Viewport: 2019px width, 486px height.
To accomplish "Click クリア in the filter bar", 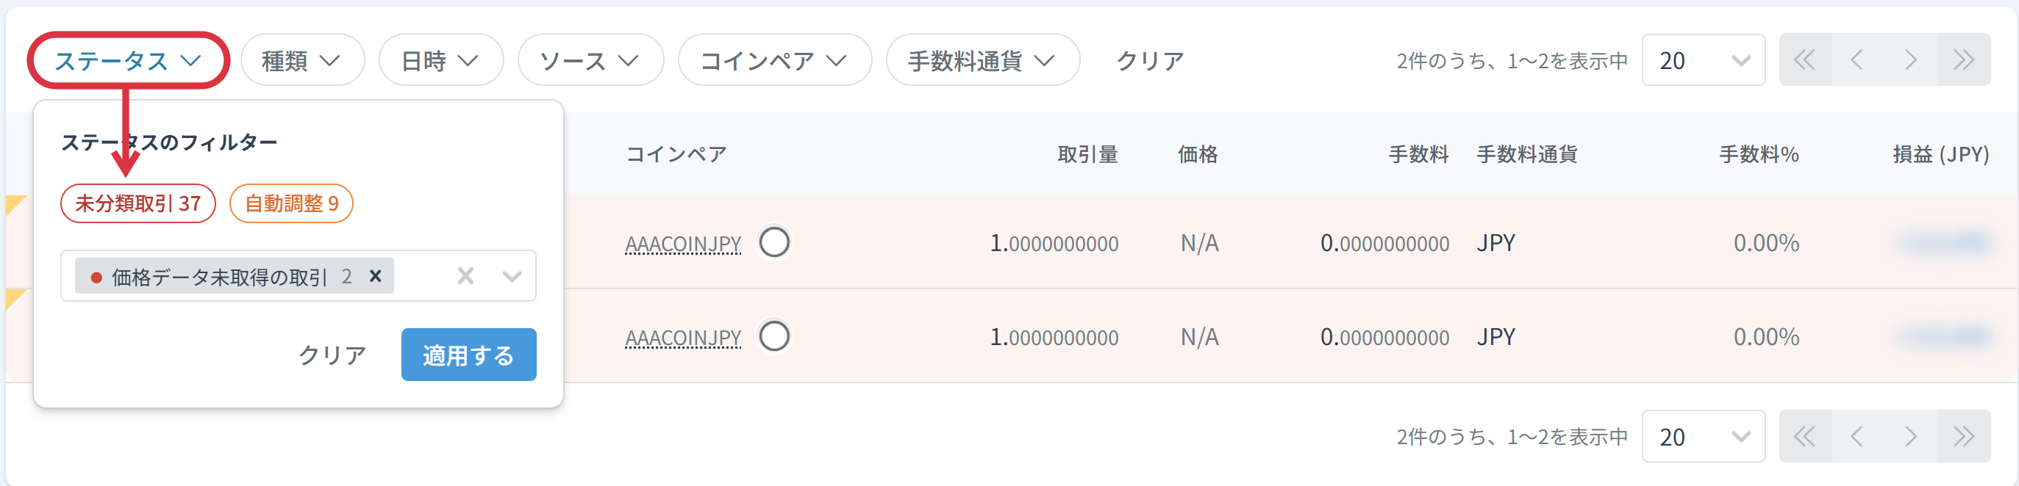I will tap(1150, 60).
